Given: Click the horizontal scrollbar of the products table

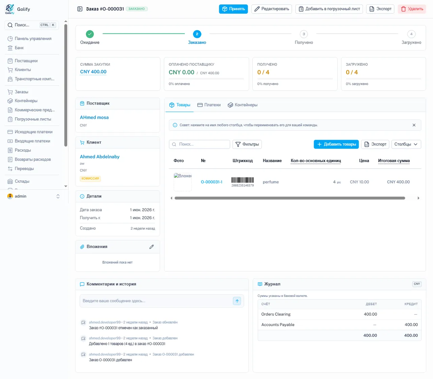Looking at the screenshot, I should click(x=290, y=198).
